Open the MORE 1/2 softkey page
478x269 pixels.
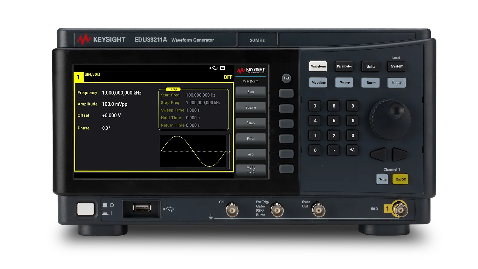click(x=250, y=169)
